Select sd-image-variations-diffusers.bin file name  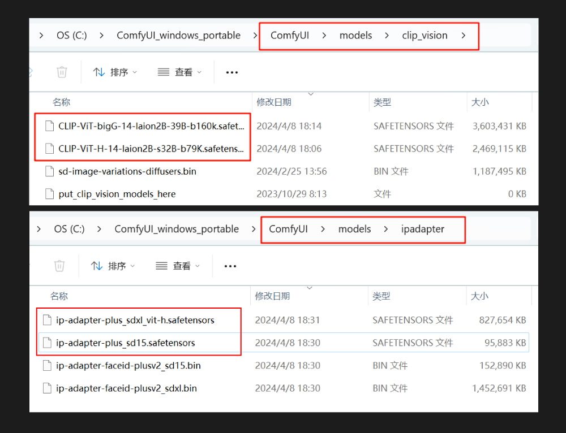pyautogui.click(x=127, y=171)
